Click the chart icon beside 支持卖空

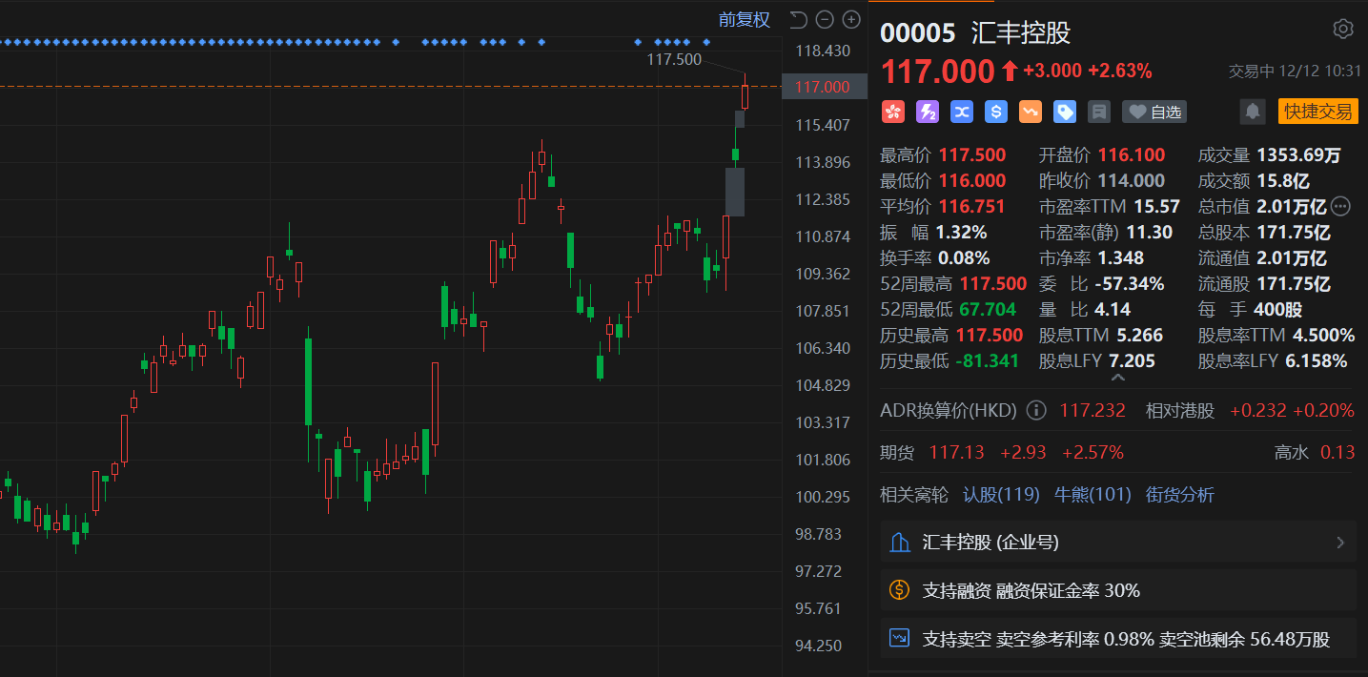point(899,638)
